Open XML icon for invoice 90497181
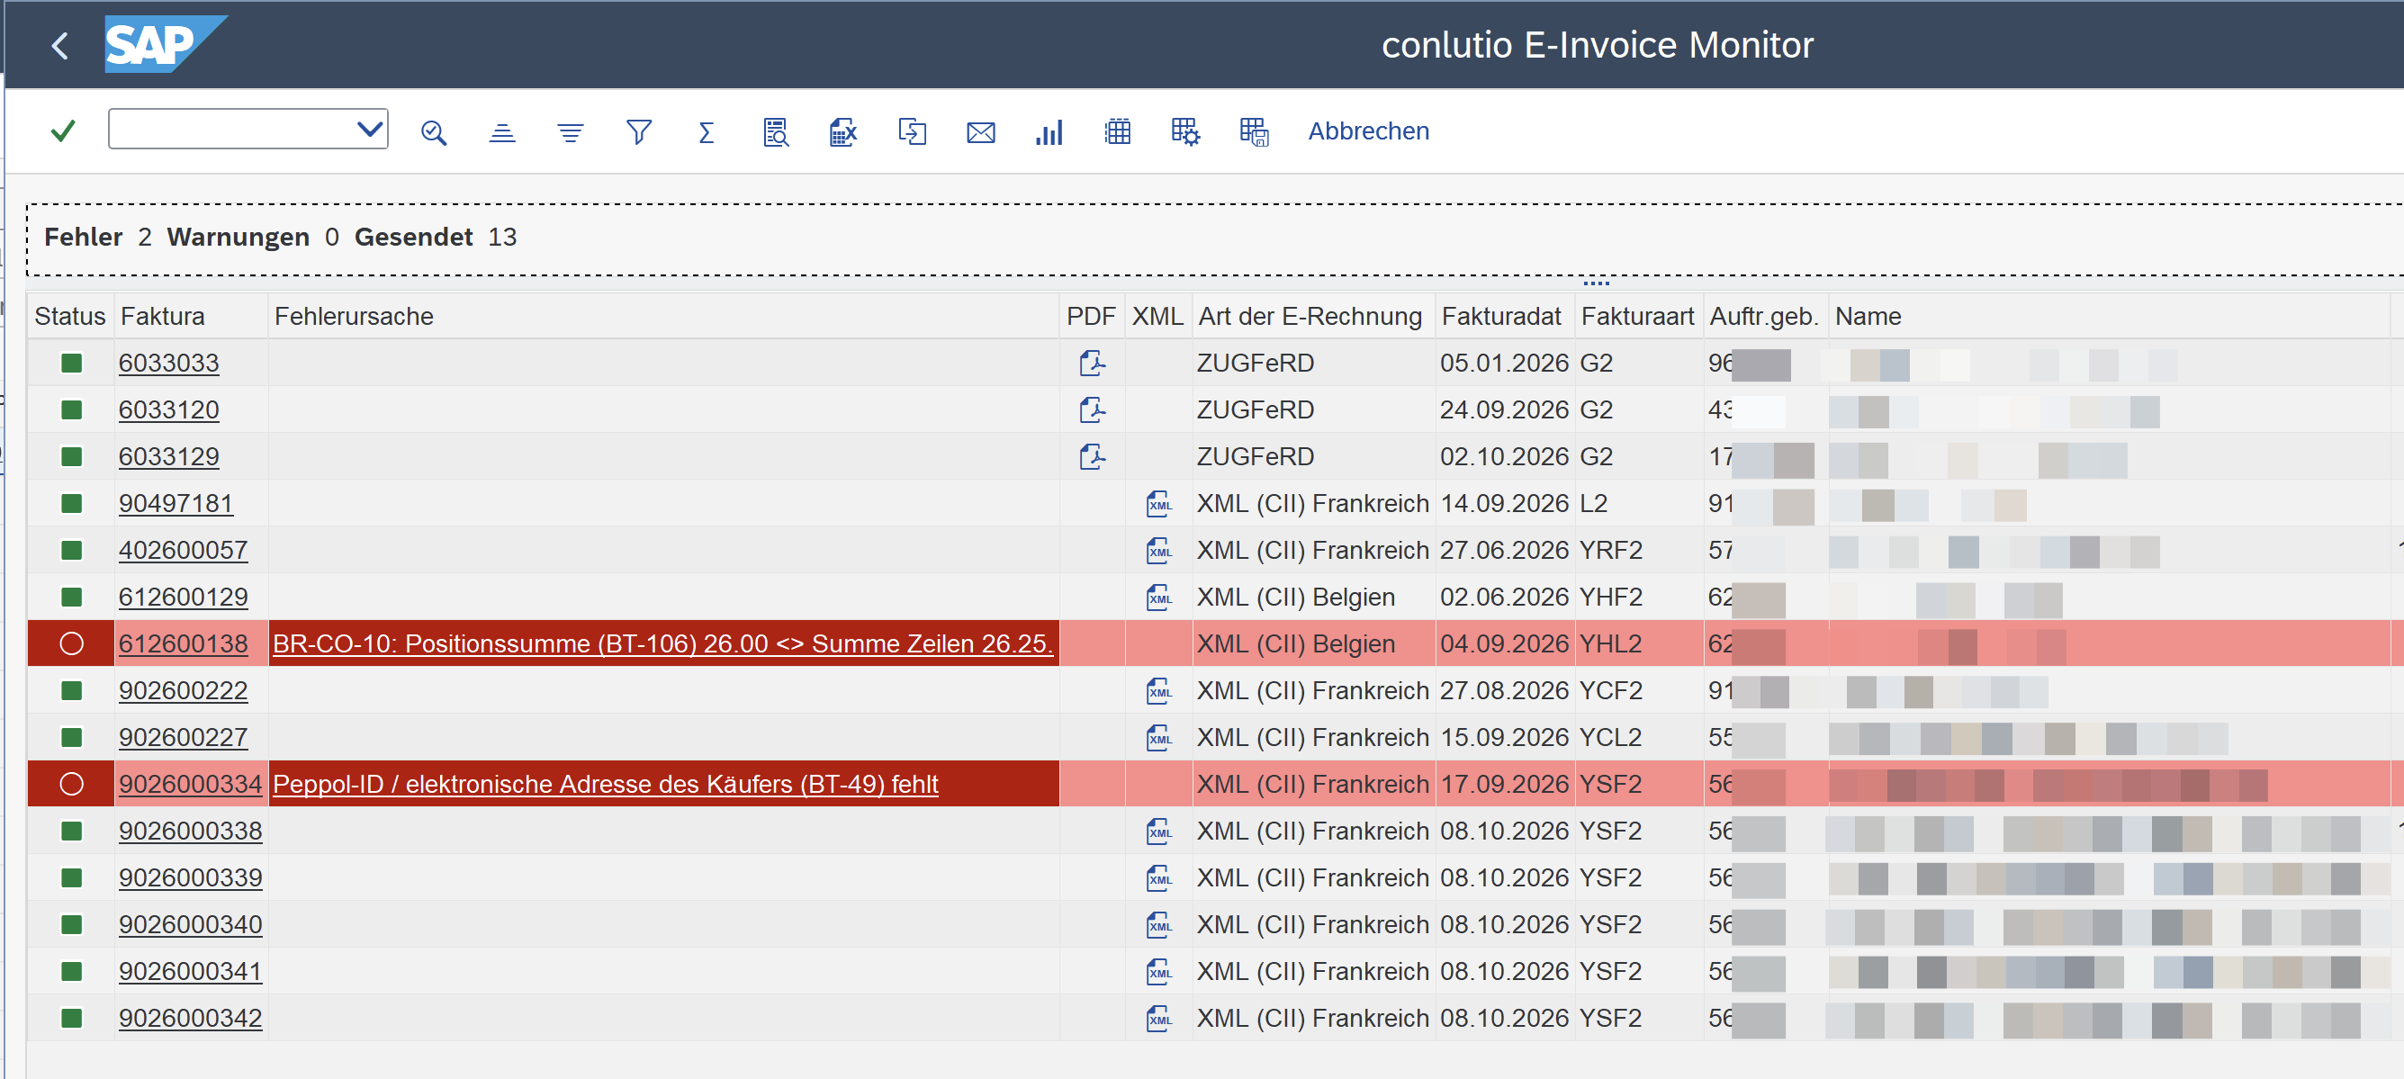The image size is (2404, 1079). (1159, 504)
